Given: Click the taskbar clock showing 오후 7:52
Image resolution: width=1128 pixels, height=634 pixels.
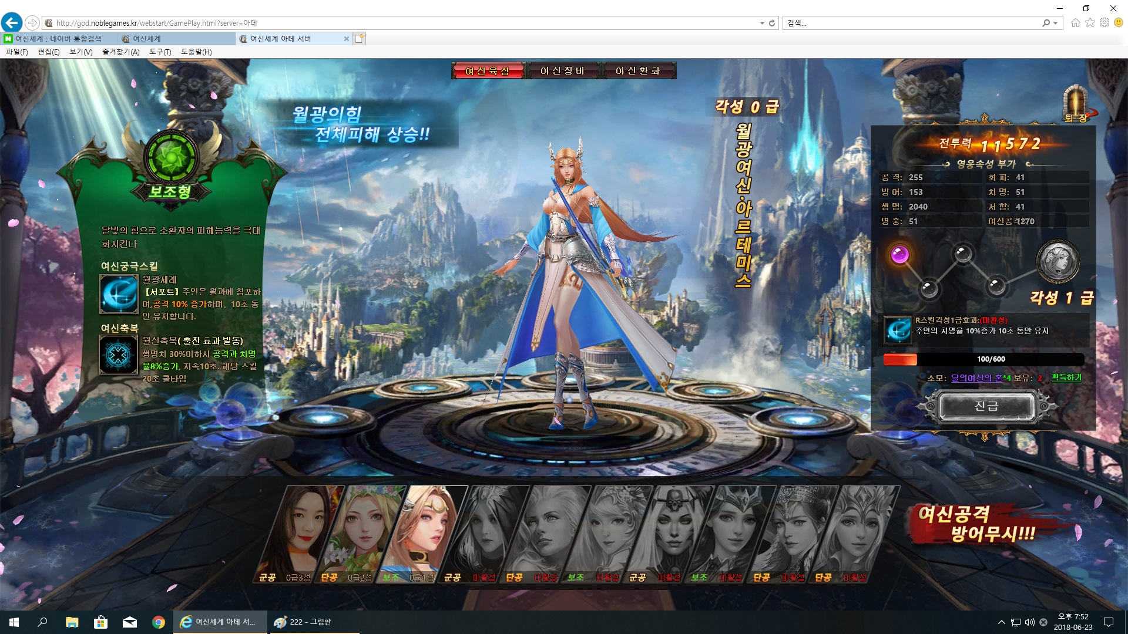Looking at the screenshot, I should point(1073,622).
